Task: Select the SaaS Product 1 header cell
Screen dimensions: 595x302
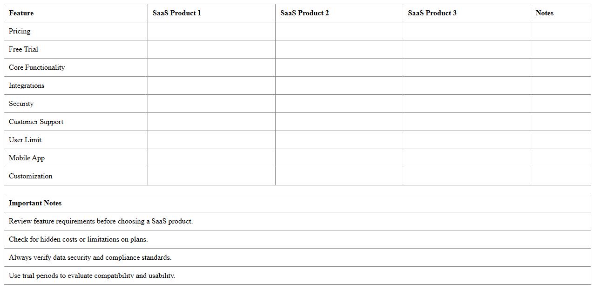Action: tap(177, 13)
